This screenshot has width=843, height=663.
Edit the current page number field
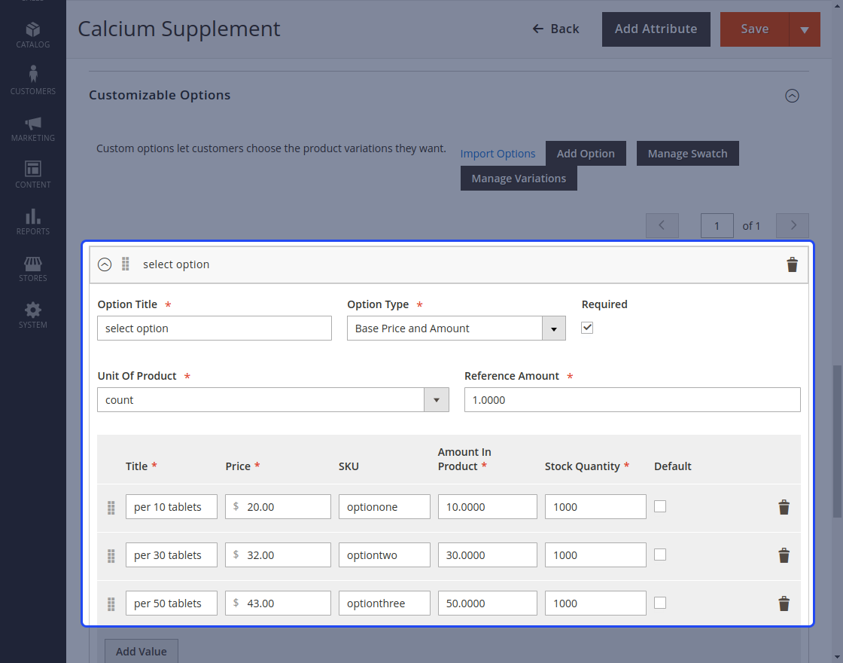717,225
